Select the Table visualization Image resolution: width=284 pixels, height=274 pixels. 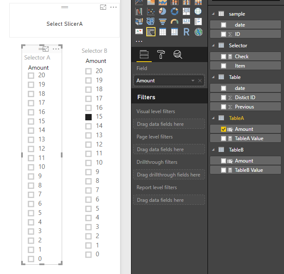(x=162, y=32)
